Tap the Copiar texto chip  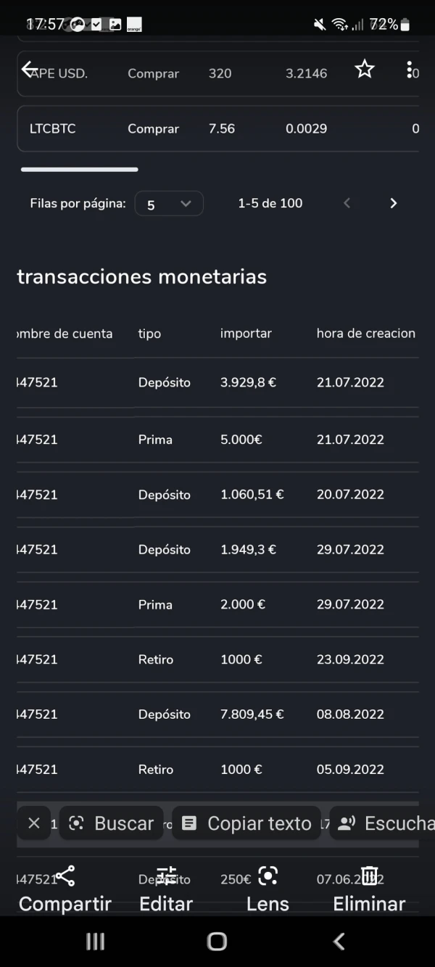(x=246, y=823)
